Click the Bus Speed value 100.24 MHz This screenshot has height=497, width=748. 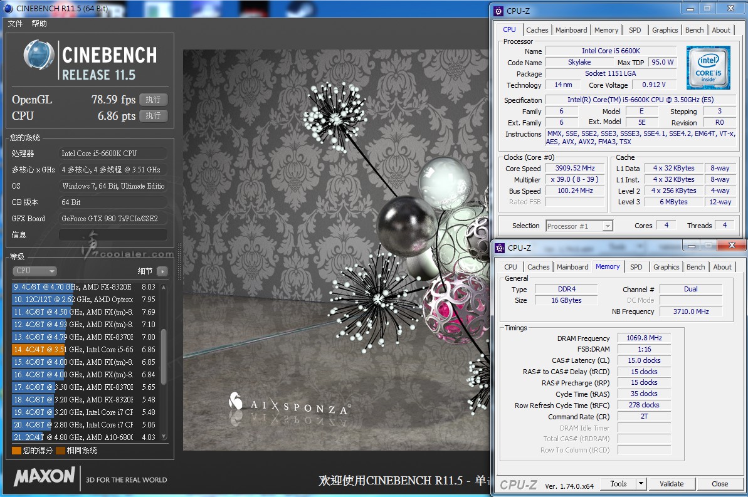[x=575, y=191]
